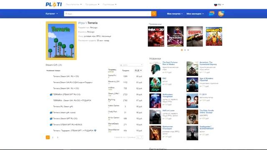
Task: Click diamond icon after ПОДАРОК in last row
Action: pos(95,130)
